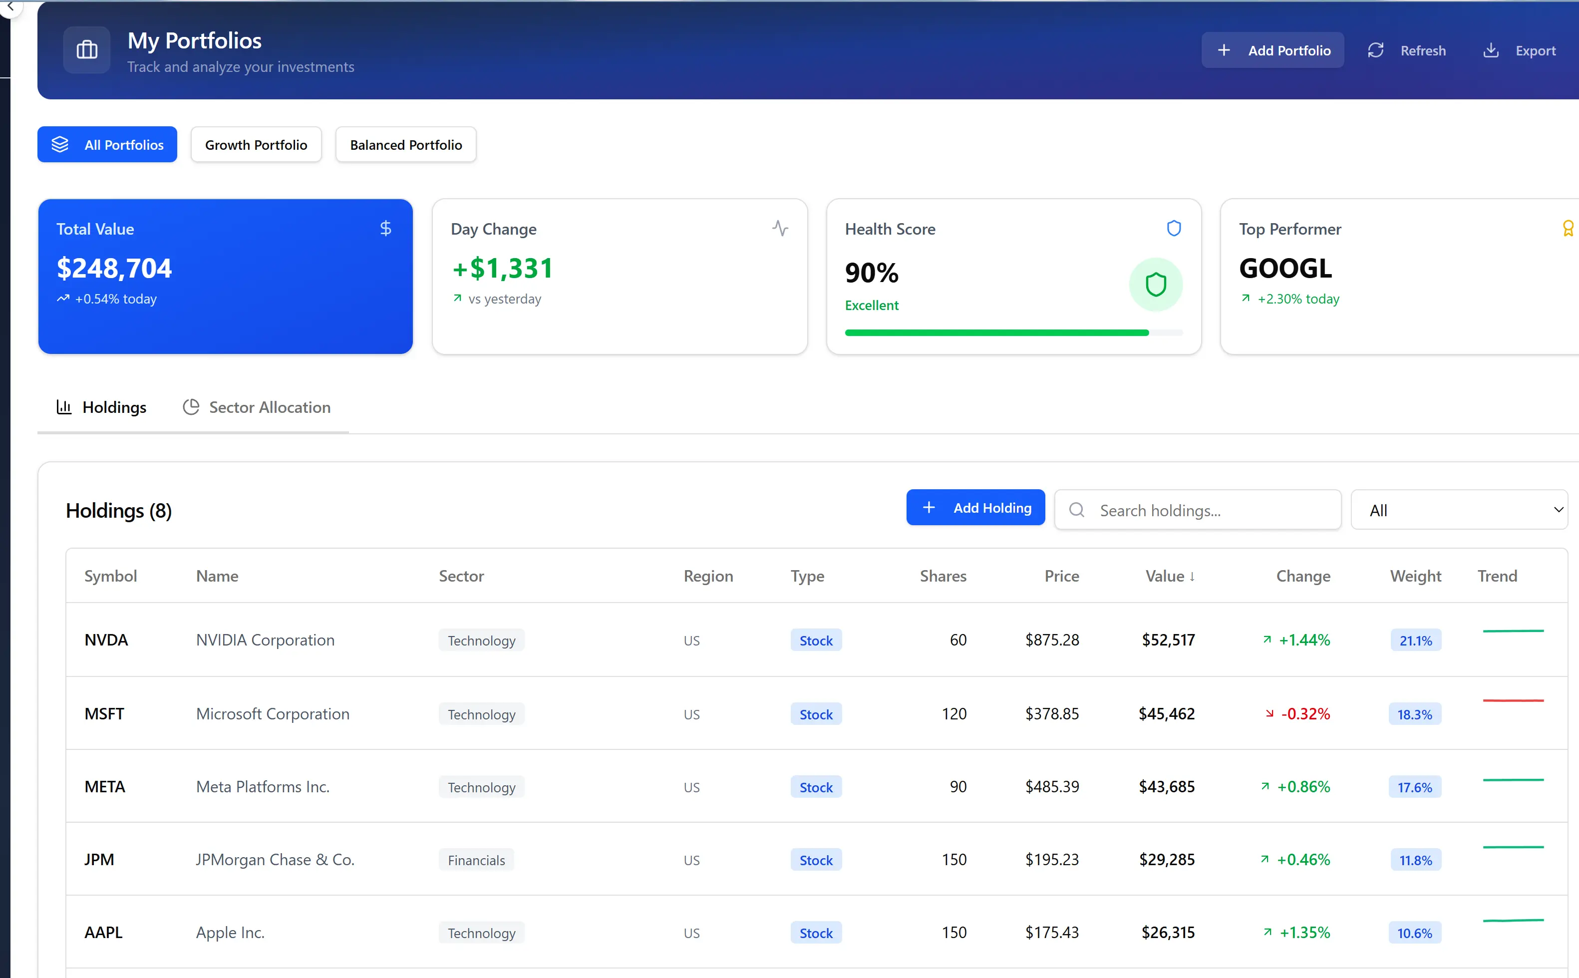This screenshot has width=1579, height=978.
Task: Select the Refresh icon
Action: (1375, 50)
